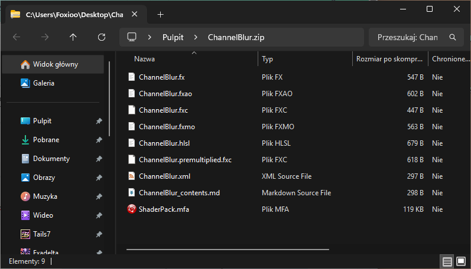The width and height of the screenshot is (471, 269).
Task: Click the ChannelBlur_contents.md file icon
Action: (132, 192)
